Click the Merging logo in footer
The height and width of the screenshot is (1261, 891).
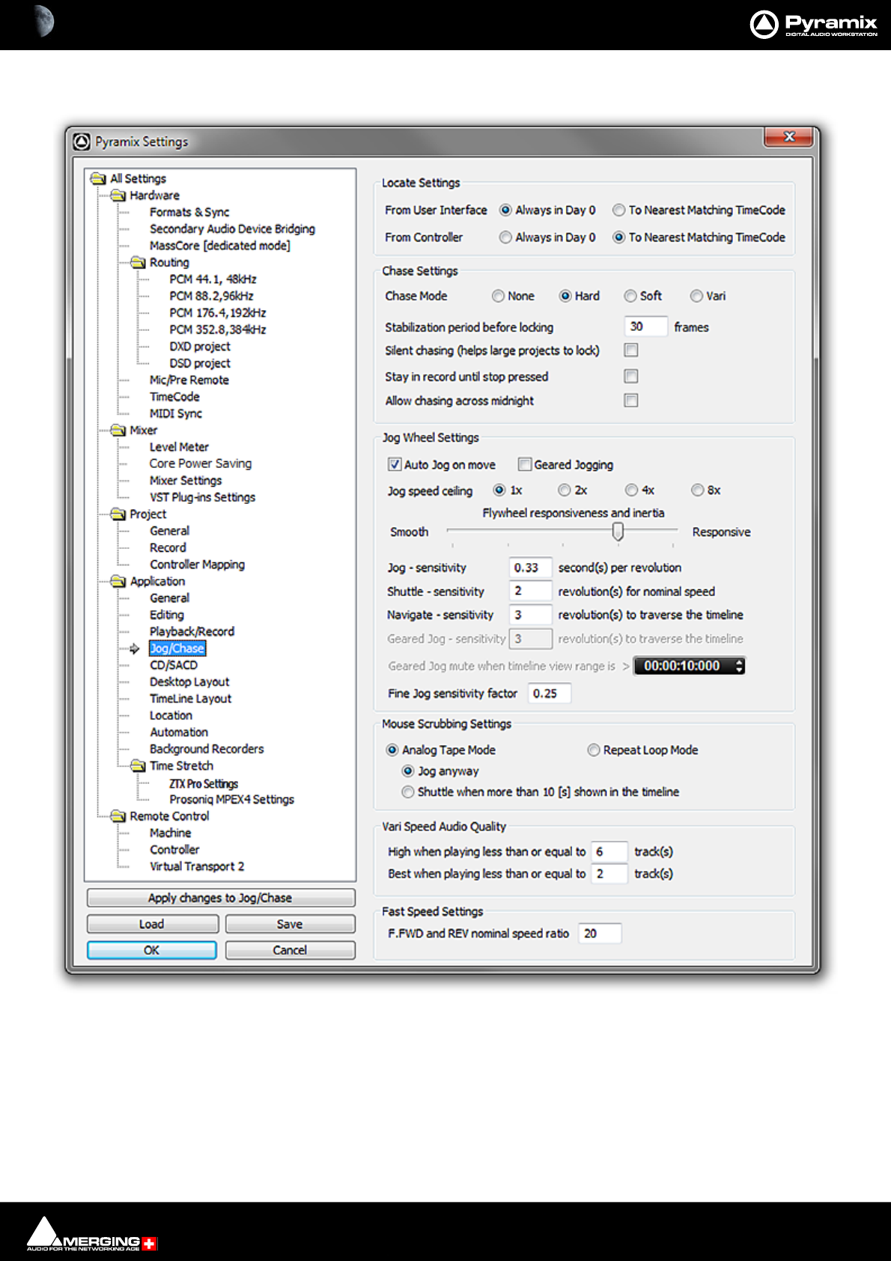click(x=91, y=1234)
